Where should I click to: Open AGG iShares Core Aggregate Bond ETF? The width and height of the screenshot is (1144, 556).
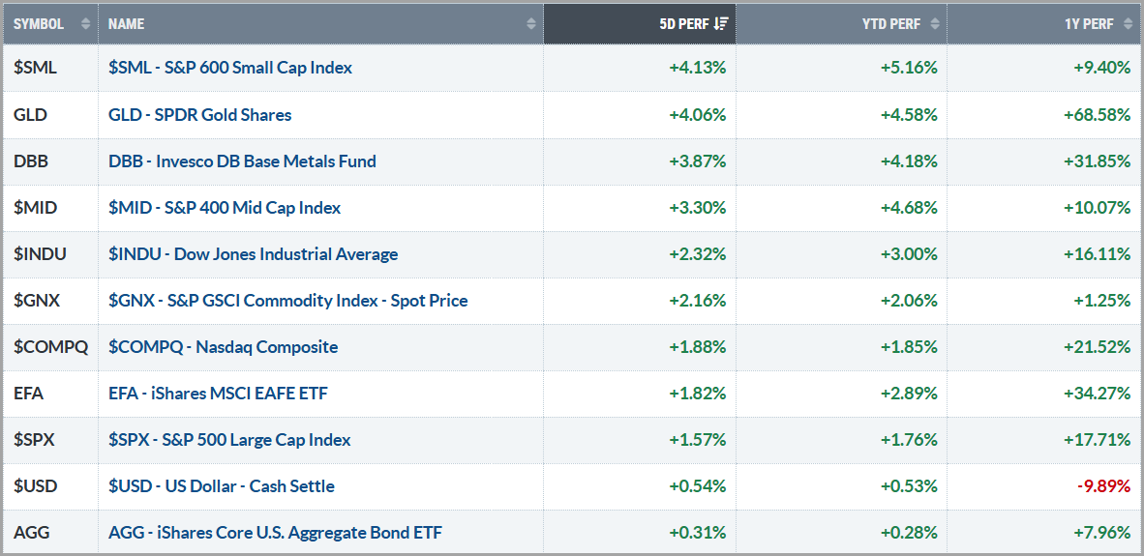click(276, 532)
